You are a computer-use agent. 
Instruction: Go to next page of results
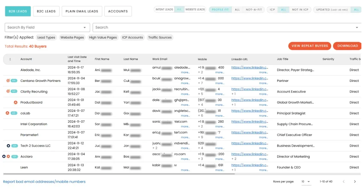pos(355,181)
